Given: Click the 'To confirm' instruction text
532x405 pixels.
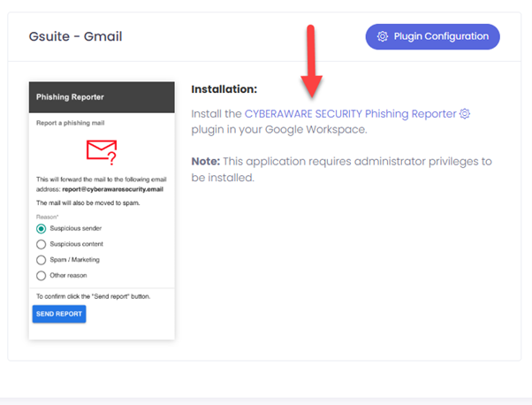Looking at the screenshot, I should [x=93, y=295].
